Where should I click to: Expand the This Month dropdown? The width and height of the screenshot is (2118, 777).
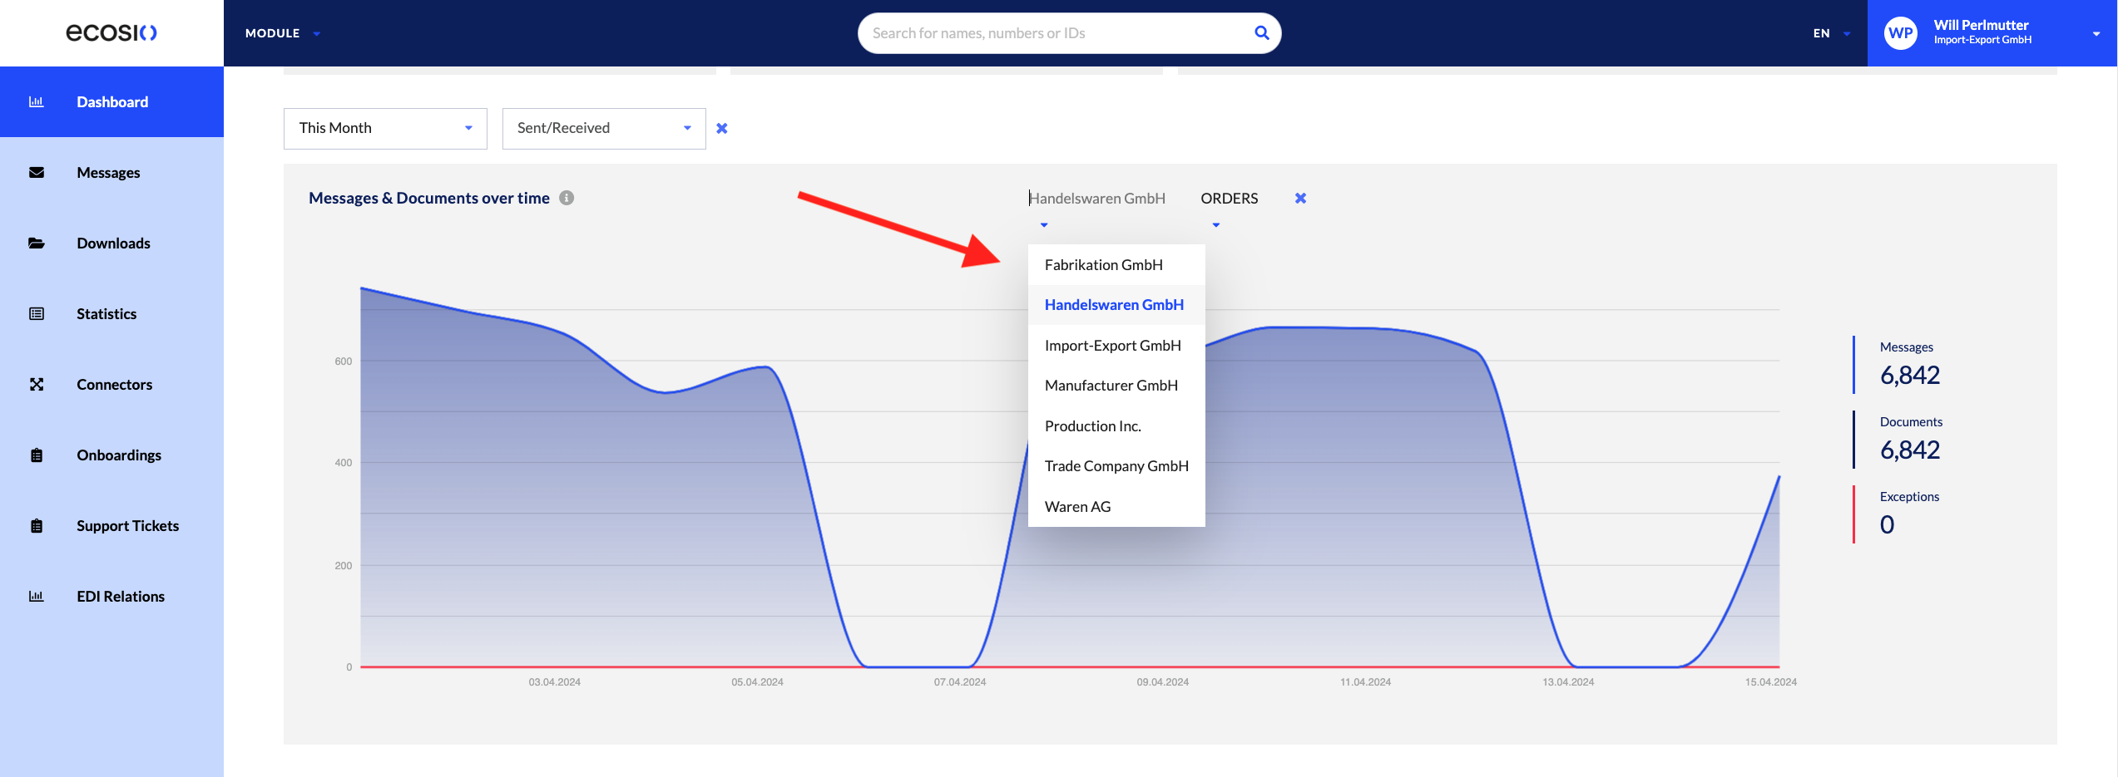click(385, 129)
